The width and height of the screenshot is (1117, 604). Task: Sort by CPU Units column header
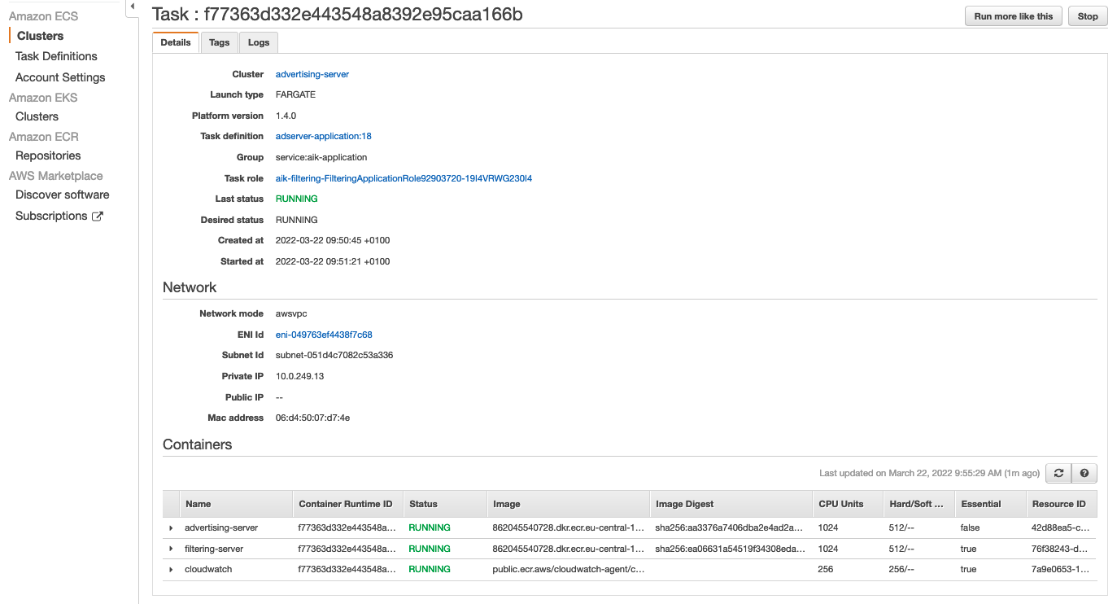pos(849,504)
